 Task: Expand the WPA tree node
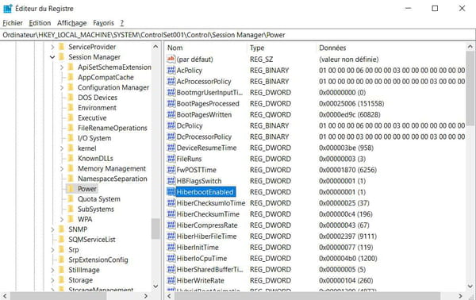(62, 219)
